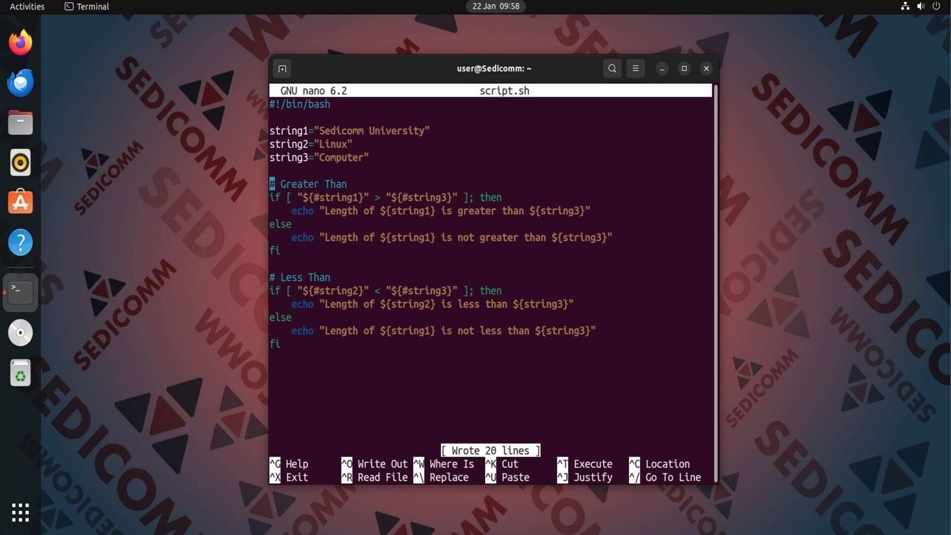
Task: Open Thunderbird mail from dock
Action: coord(20,83)
